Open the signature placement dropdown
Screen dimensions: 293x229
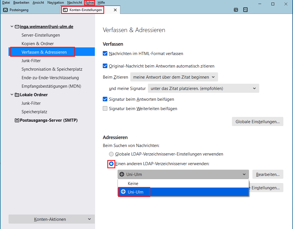click(203, 88)
